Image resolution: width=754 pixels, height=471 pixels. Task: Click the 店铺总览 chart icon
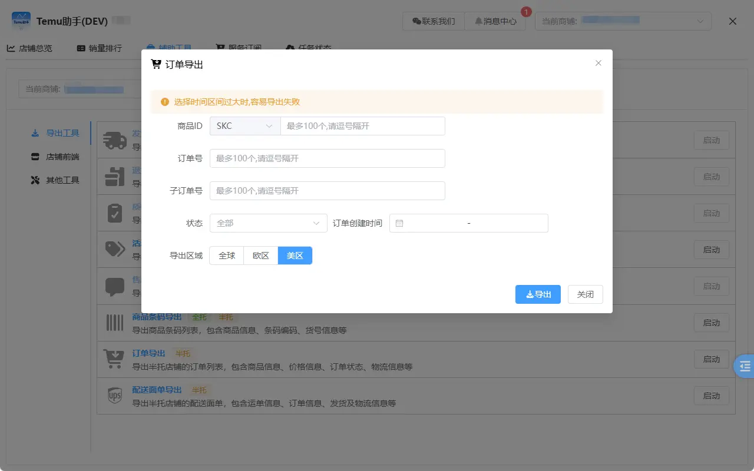(x=11, y=48)
